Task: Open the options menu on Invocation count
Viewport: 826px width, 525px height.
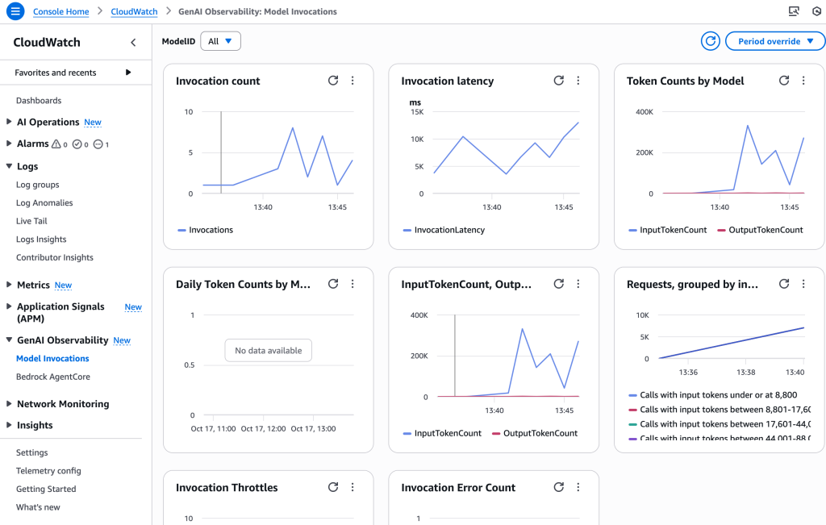Action: (353, 81)
